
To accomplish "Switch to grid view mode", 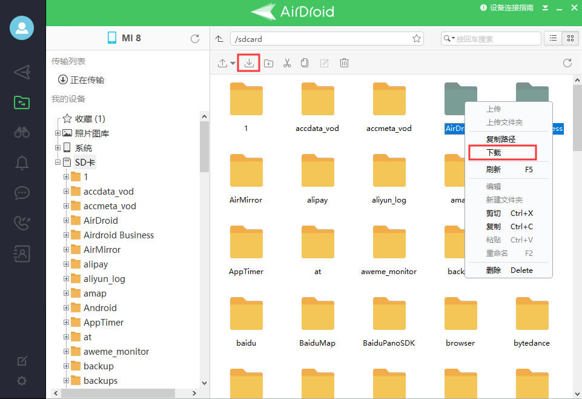I will [569, 38].
